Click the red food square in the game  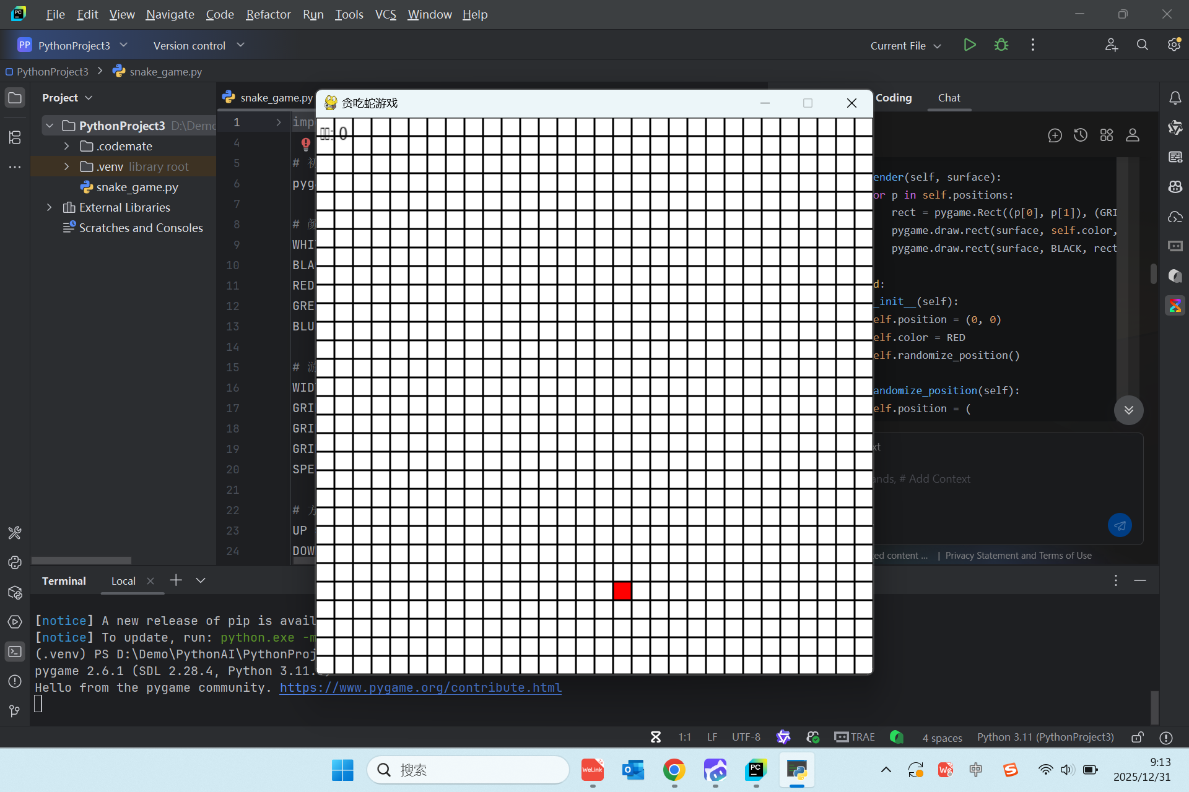click(x=622, y=591)
